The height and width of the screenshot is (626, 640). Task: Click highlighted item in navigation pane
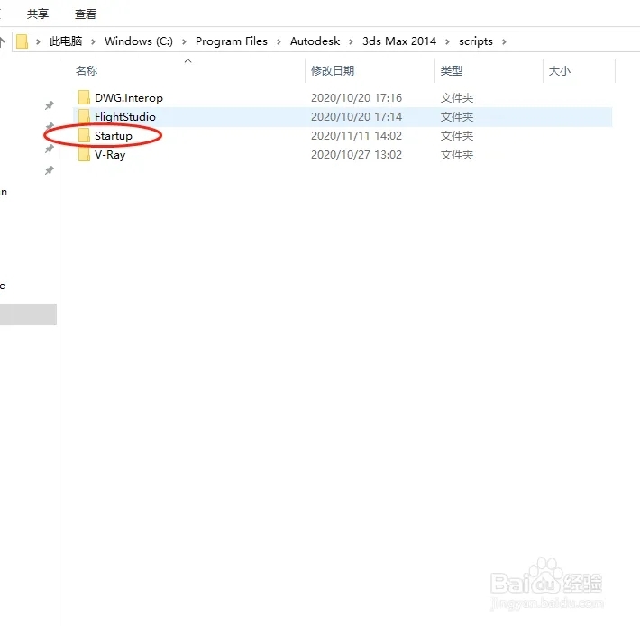[x=28, y=314]
